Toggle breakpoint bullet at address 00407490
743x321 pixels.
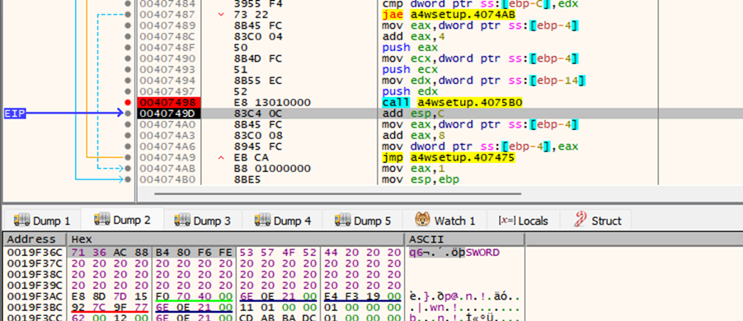click(x=128, y=58)
